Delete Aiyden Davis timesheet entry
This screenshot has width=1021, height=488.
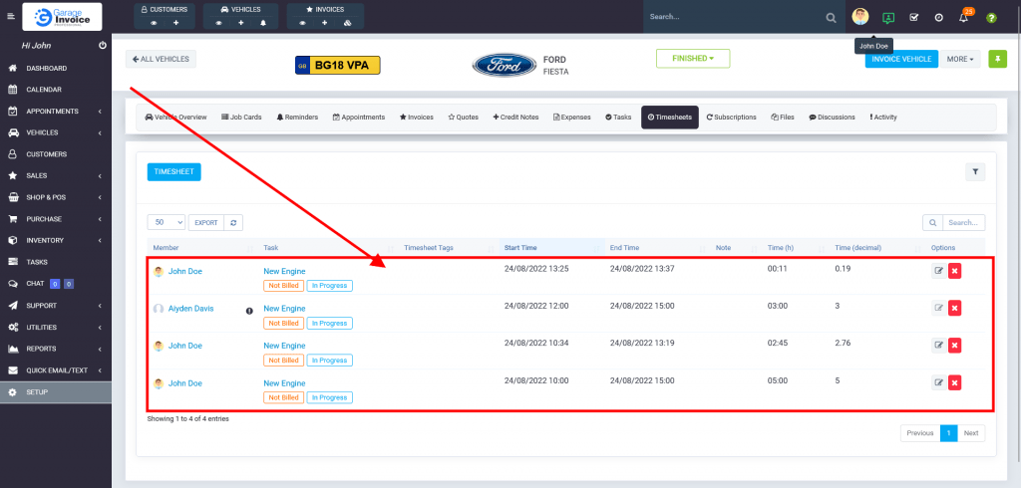click(954, 308)
